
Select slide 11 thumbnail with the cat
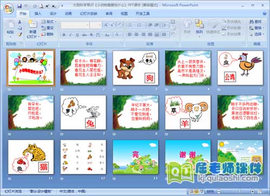pyautogui.click(x=31, y=157)
